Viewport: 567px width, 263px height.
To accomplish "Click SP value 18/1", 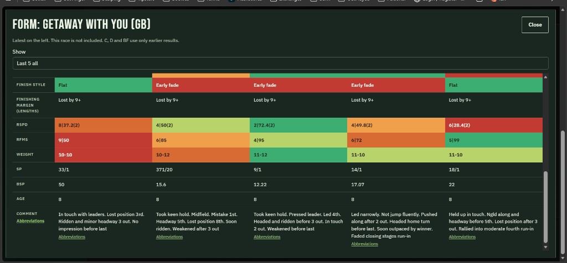I will [x=454, y=170].
